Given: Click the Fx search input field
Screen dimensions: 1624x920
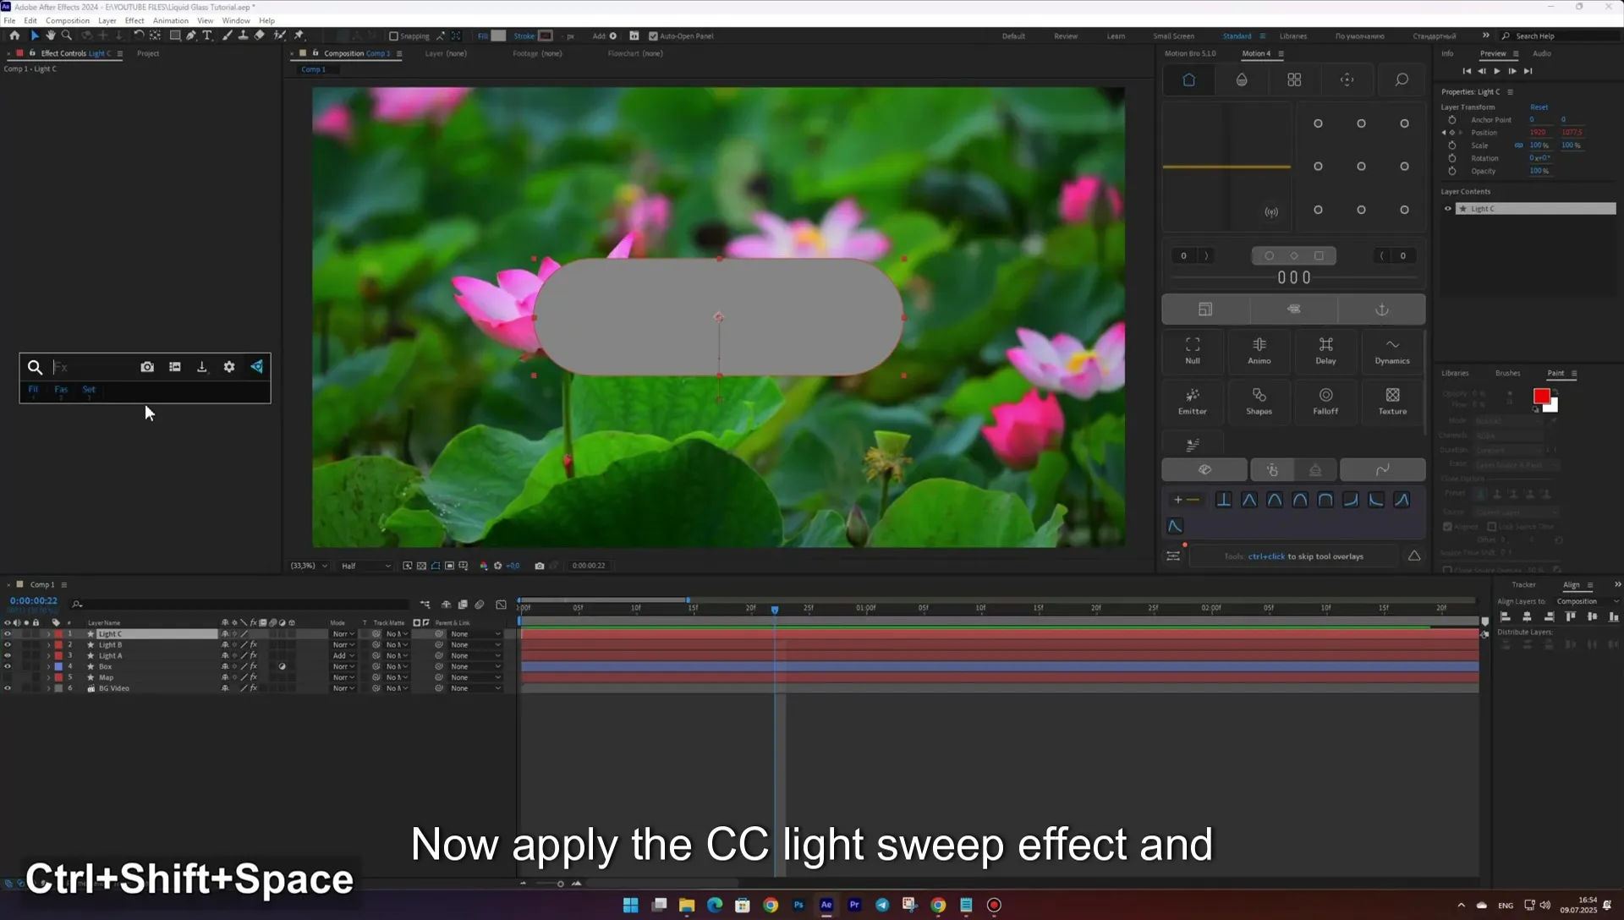Looking at the screenshot, I should 93,367.
